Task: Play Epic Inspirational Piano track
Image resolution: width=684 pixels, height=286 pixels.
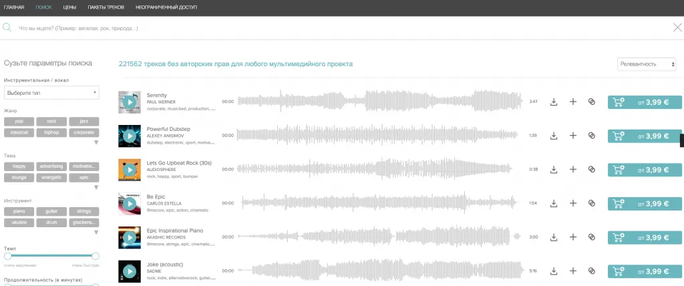Action: (x=130, y=237)
